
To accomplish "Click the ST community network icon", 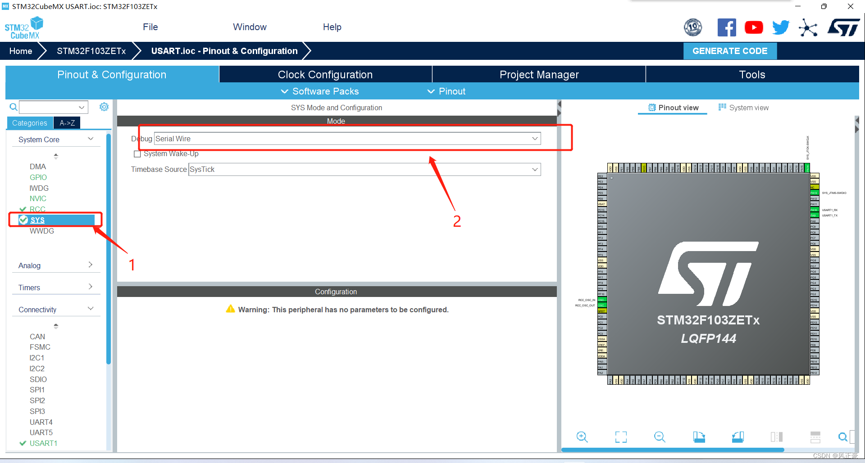I will pos(808,28).
